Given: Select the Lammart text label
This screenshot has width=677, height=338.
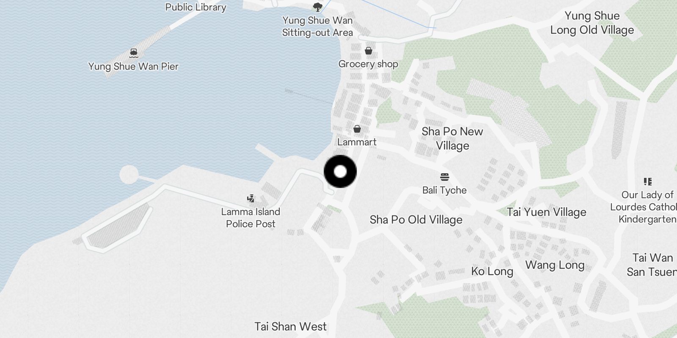Looking at the screenshot, I should (x=357, y=142).
